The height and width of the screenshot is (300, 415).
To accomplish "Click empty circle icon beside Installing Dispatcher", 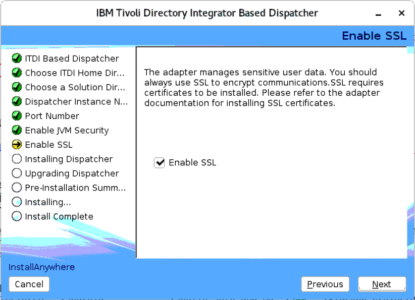I will (x=17, y=159).
